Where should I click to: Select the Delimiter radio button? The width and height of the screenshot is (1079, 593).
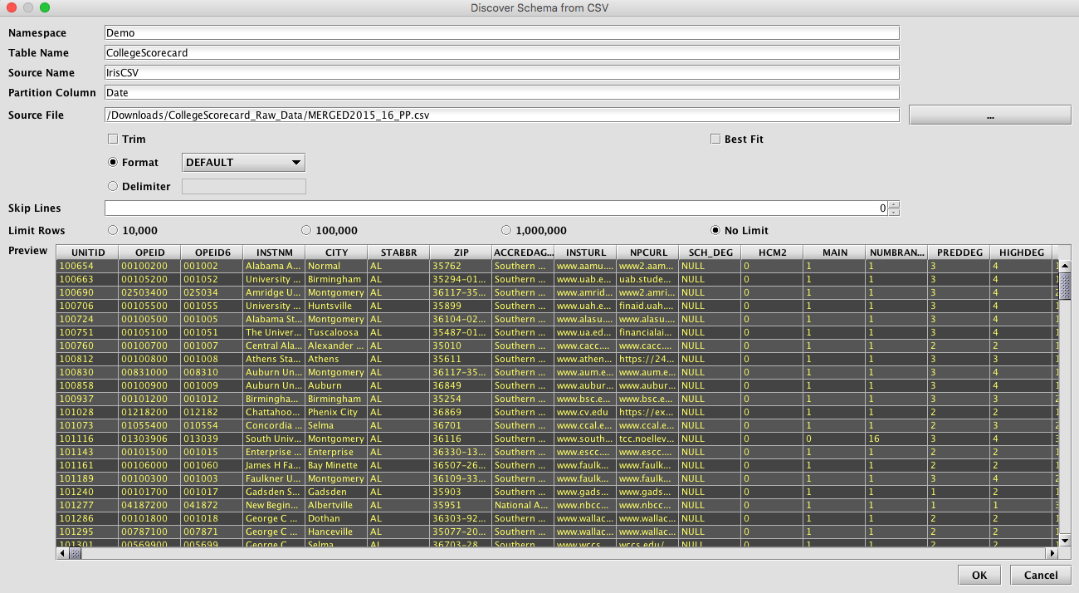(113, 187)
